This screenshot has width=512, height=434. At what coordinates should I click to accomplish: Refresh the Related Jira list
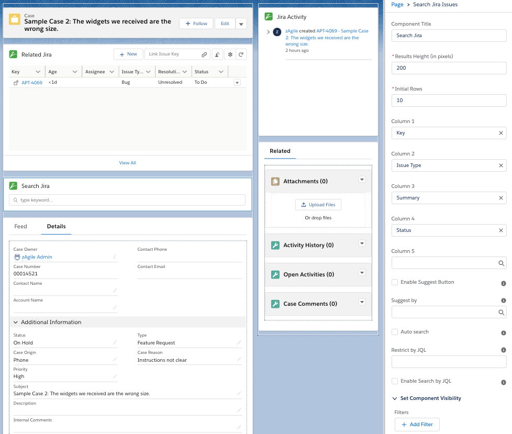[241, 54]
